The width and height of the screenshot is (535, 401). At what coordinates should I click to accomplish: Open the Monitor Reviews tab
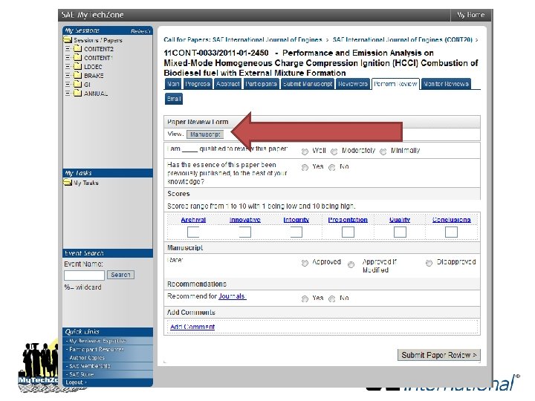(446, 84)
